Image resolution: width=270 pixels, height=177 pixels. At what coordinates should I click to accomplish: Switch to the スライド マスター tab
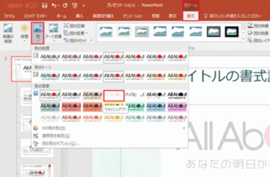[x=35, y=16]
